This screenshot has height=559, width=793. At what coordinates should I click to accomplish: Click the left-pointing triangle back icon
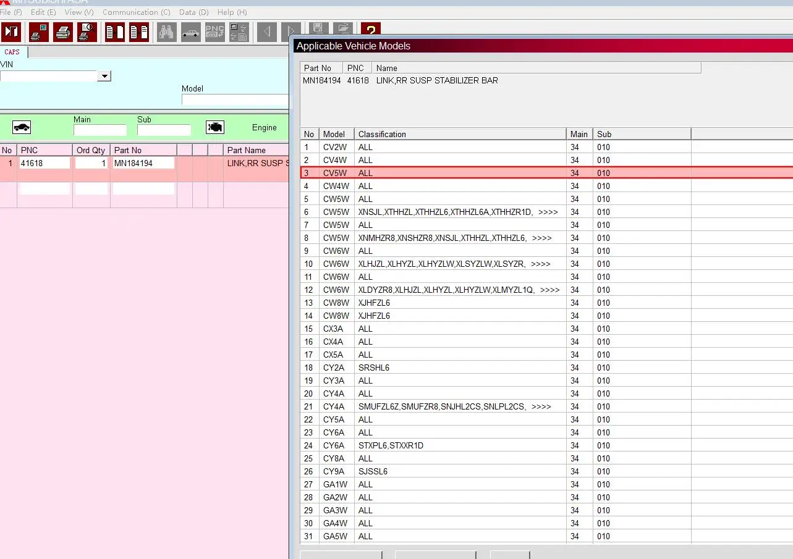pos(267,32)
